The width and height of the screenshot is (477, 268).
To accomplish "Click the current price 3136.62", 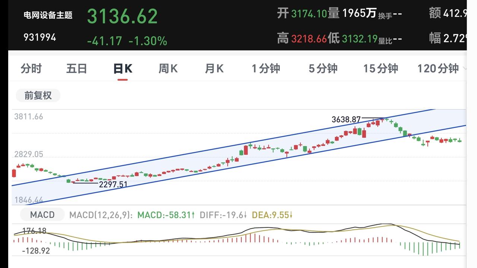I will [123, 16].
